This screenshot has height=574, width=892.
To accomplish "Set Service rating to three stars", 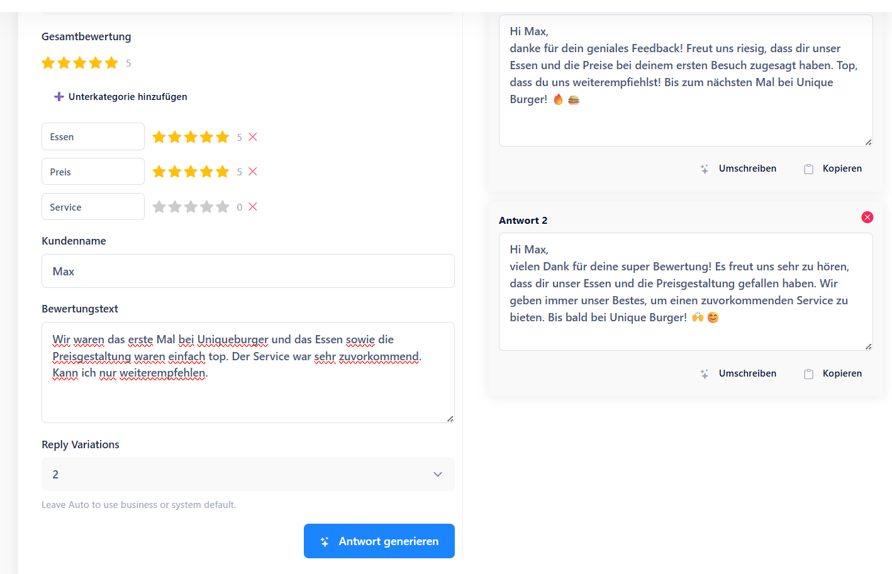I will point(191,207).
